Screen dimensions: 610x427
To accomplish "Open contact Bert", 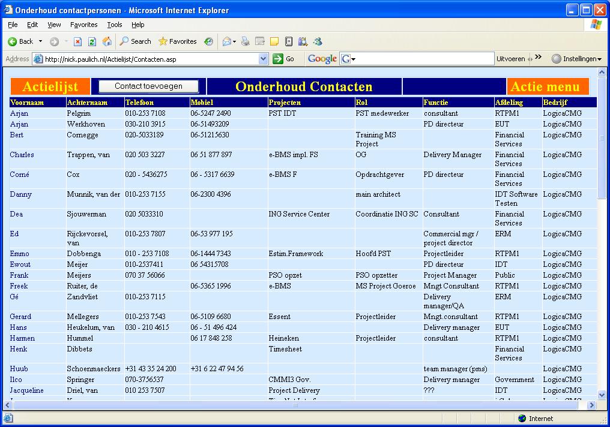I will [16, 135].
